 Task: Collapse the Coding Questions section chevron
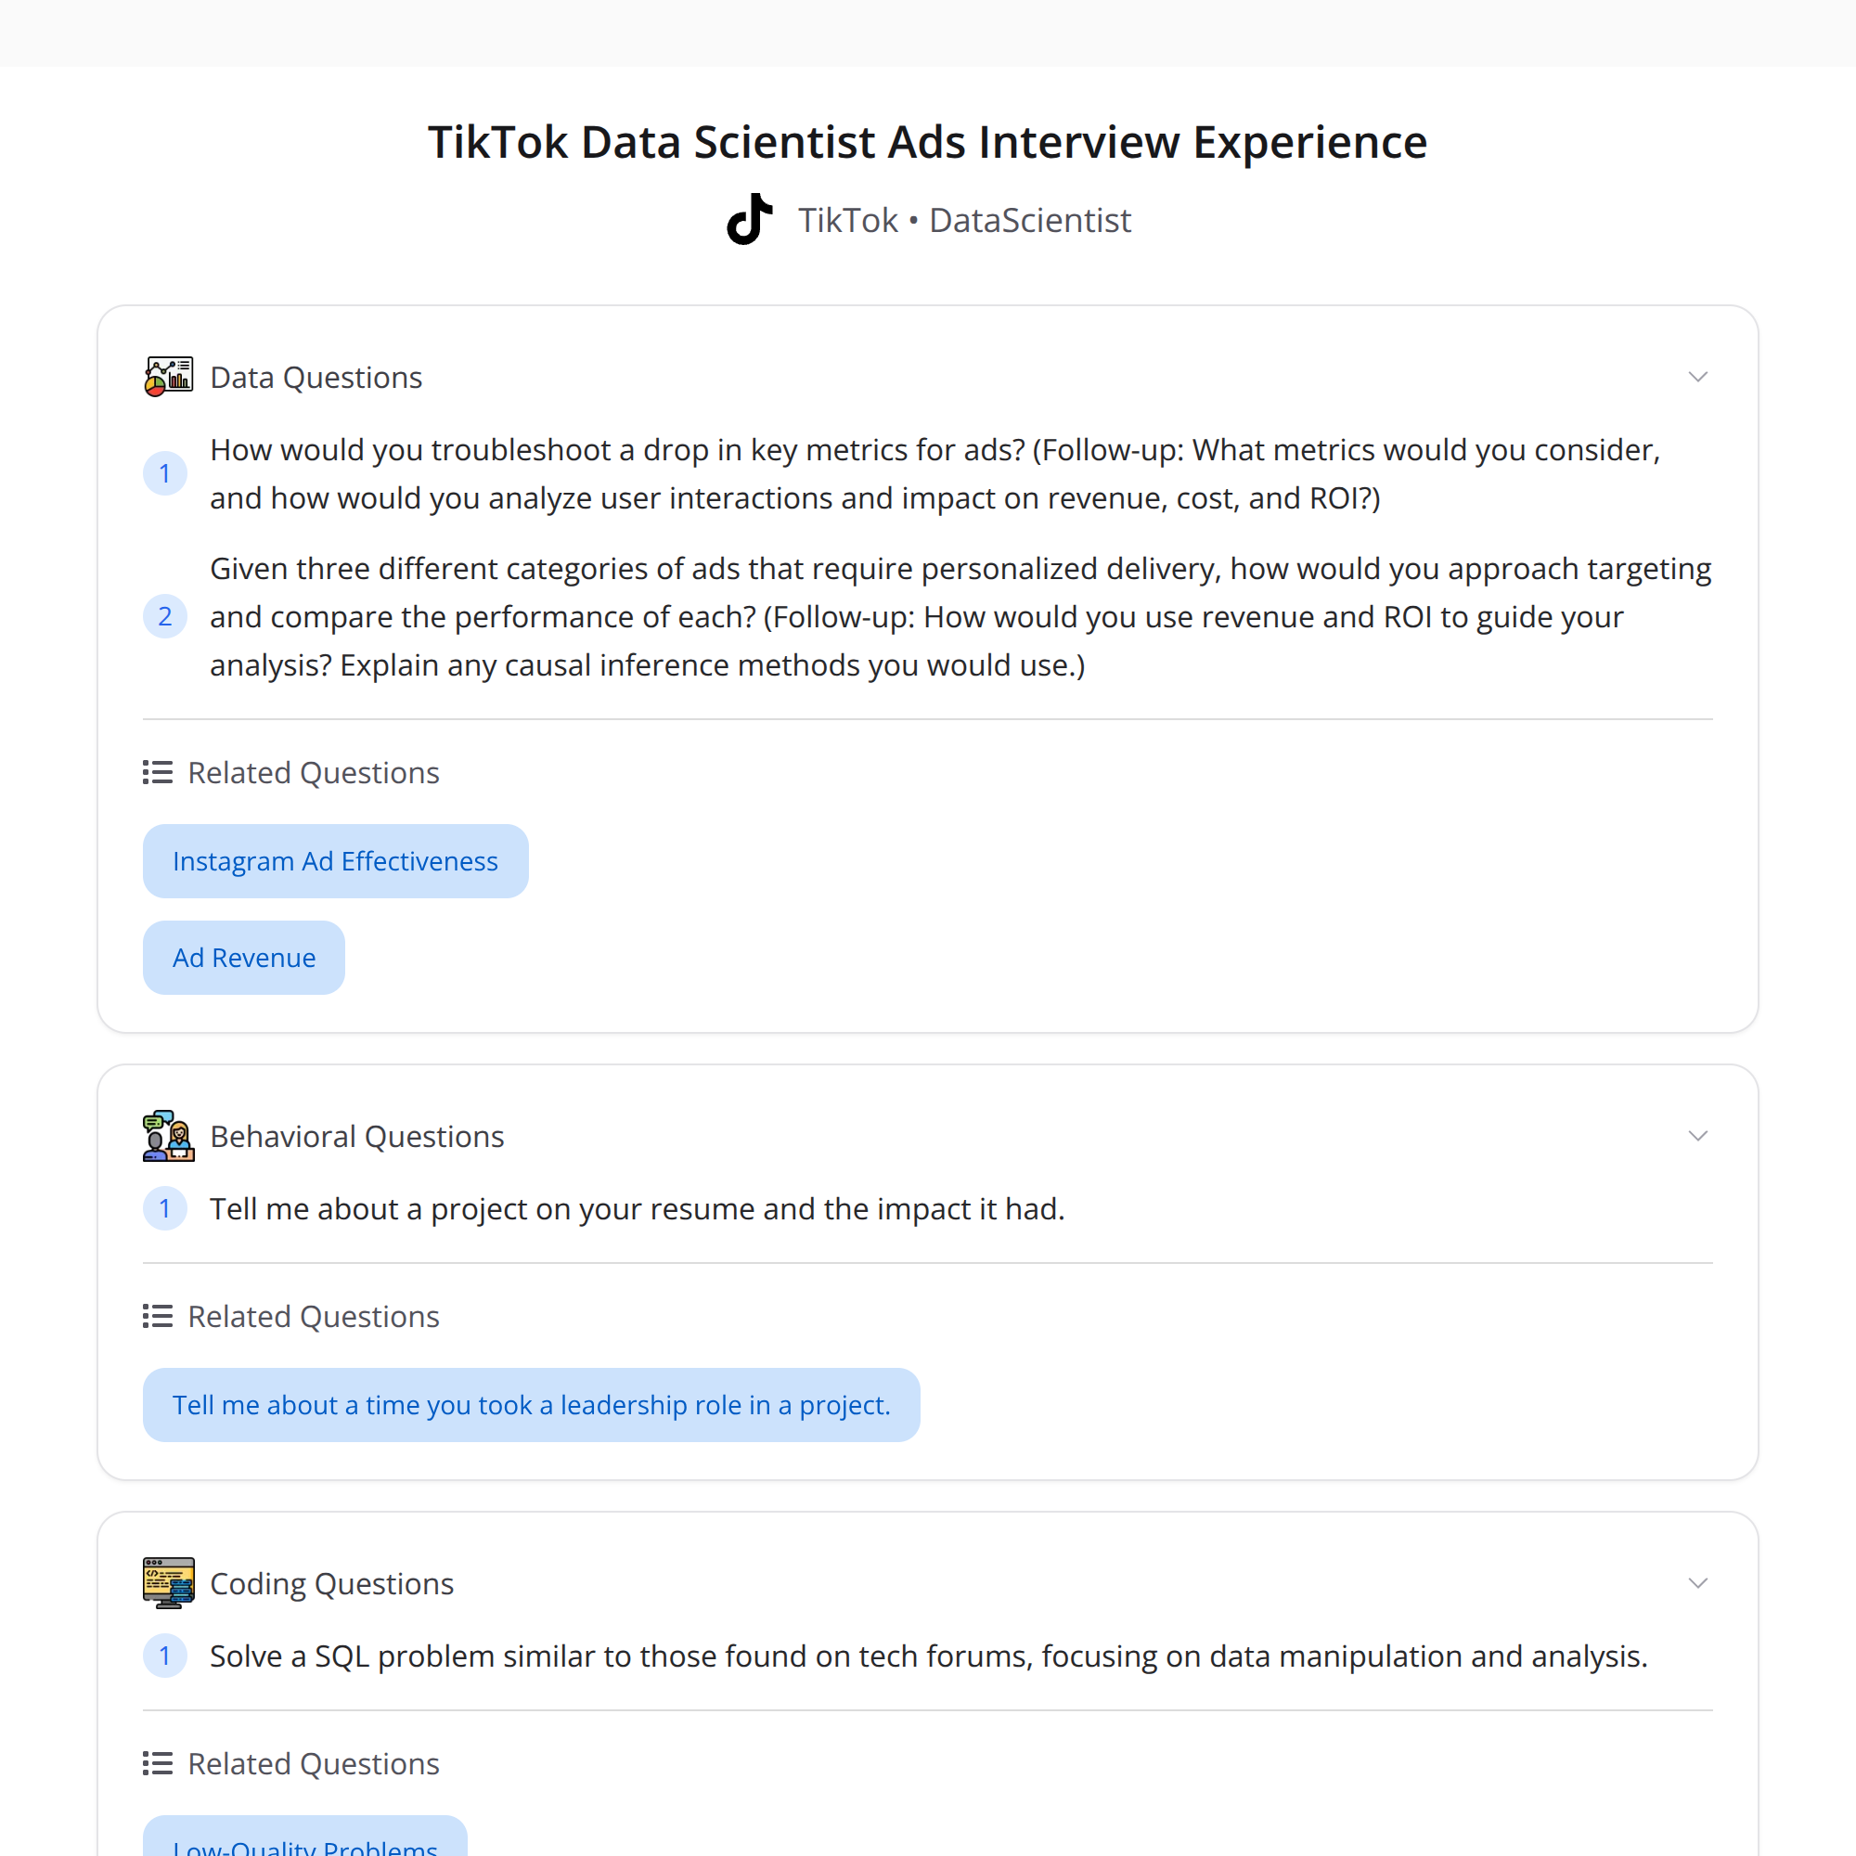[x=1697, y=1583]
